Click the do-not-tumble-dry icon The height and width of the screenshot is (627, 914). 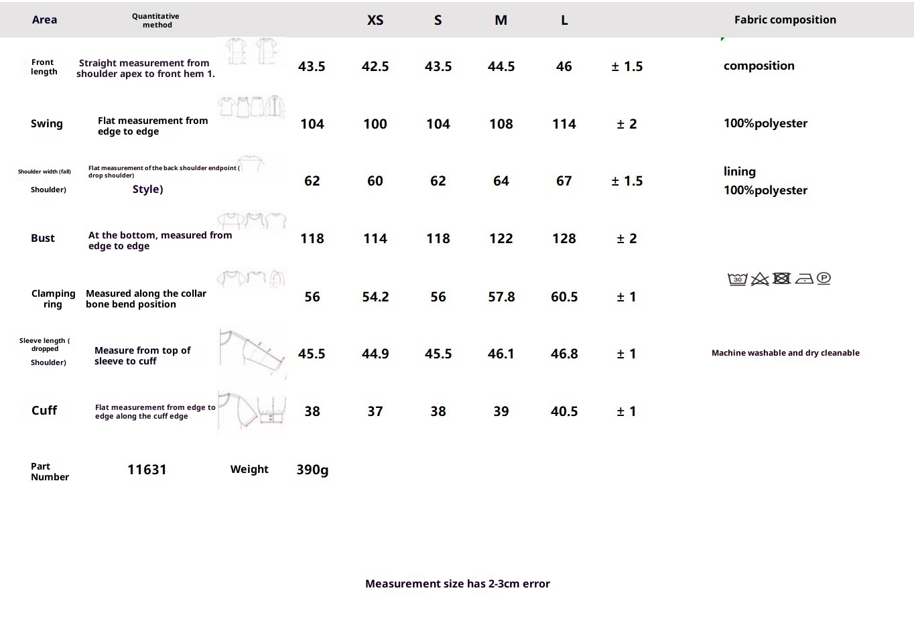[781, 278]
